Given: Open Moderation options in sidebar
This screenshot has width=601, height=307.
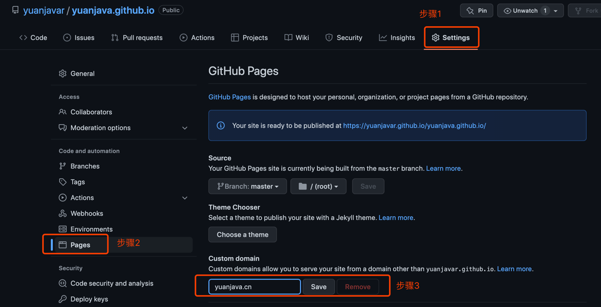Looking at the screenshot, I should [100, 128].
